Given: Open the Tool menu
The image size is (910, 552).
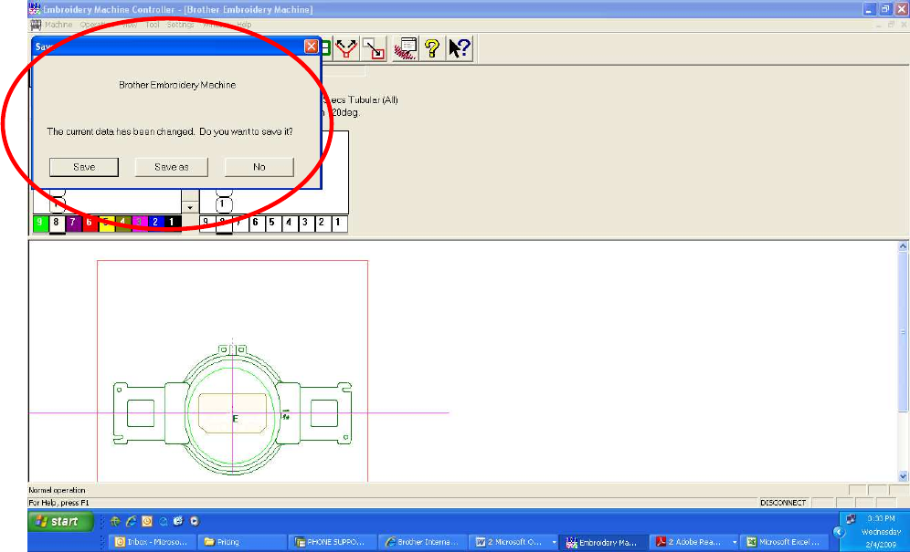Looking at the screenshot, I should click(152, 25).
